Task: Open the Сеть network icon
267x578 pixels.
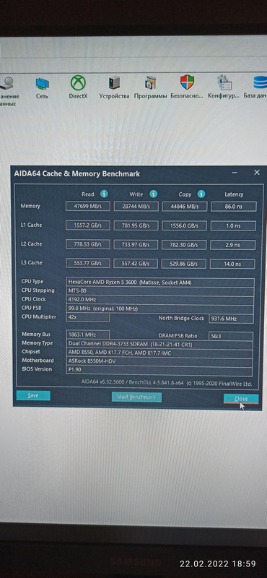Action: 42,87
